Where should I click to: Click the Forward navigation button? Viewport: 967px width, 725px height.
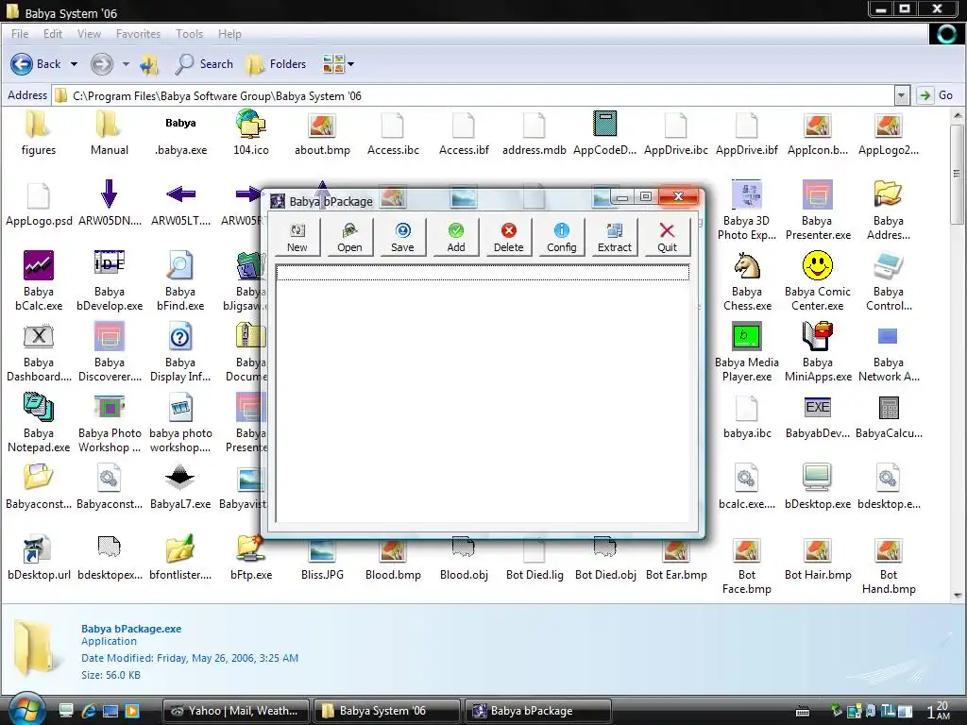[x=102, y=64]
